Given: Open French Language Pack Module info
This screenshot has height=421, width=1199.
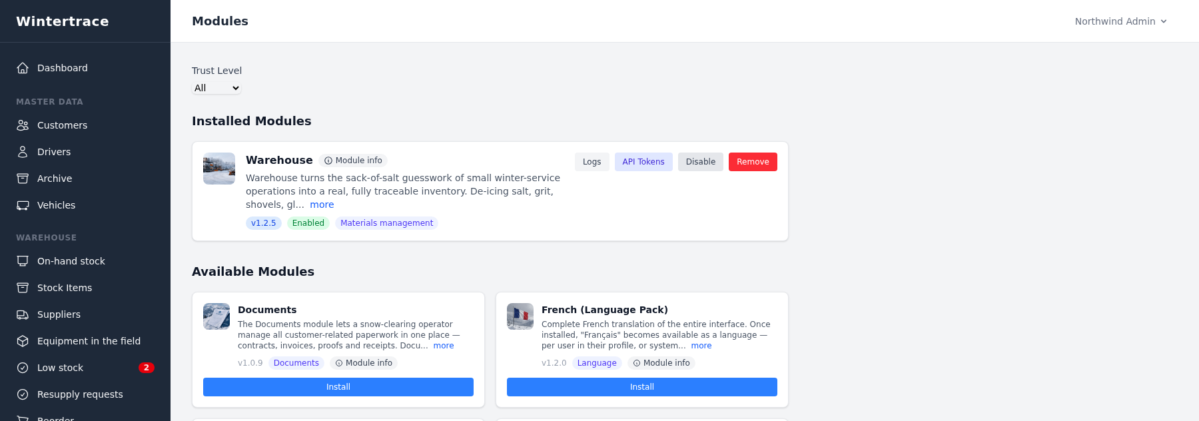Looking at the screenshot, I should click(661, 363).
